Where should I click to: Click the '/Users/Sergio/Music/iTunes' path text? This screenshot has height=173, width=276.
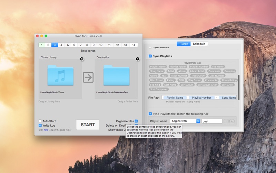click(52, 92)
